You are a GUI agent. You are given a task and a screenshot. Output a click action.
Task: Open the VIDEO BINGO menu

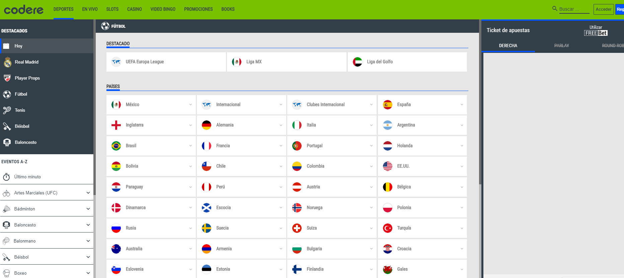(x=163, y=9)
